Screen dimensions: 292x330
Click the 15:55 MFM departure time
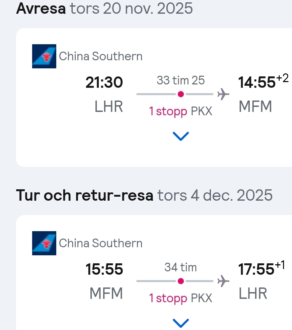pos(104,269)
